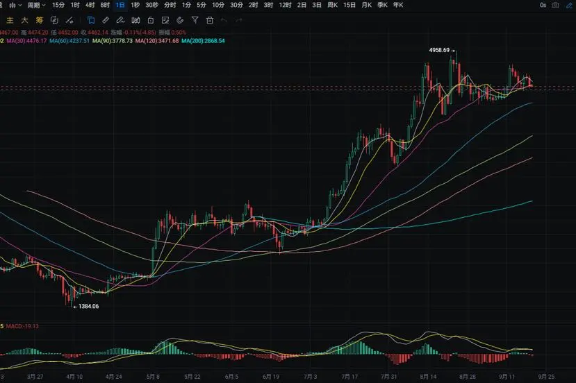This screenshot has width=576, height=383.
Task: Switch to weekly 周K chart
Action: pyautogui.click(x=332, y=5)
